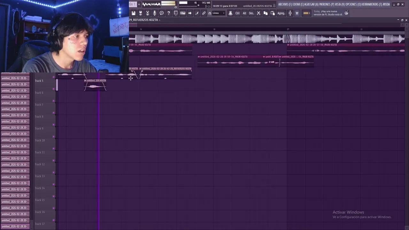Click the Des. button
The width and height of the screenshot is (409, 230).
(251, 13)
